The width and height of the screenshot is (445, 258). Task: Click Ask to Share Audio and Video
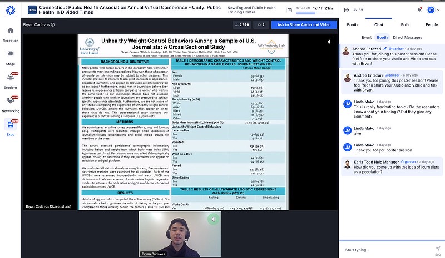pos(303,25)
